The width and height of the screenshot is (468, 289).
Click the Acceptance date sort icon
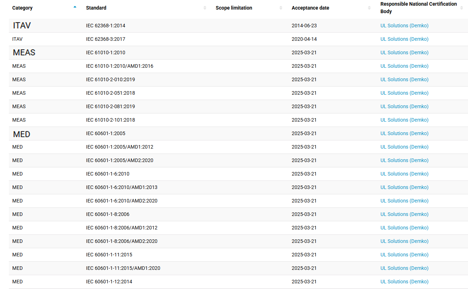(369, 8)
